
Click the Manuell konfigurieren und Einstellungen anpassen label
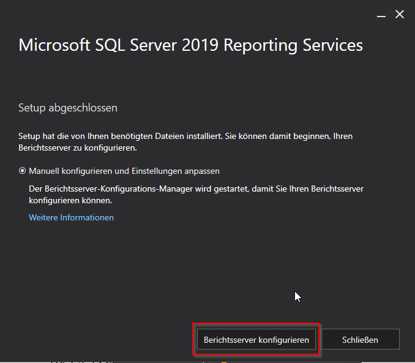(x=124, y=171)
